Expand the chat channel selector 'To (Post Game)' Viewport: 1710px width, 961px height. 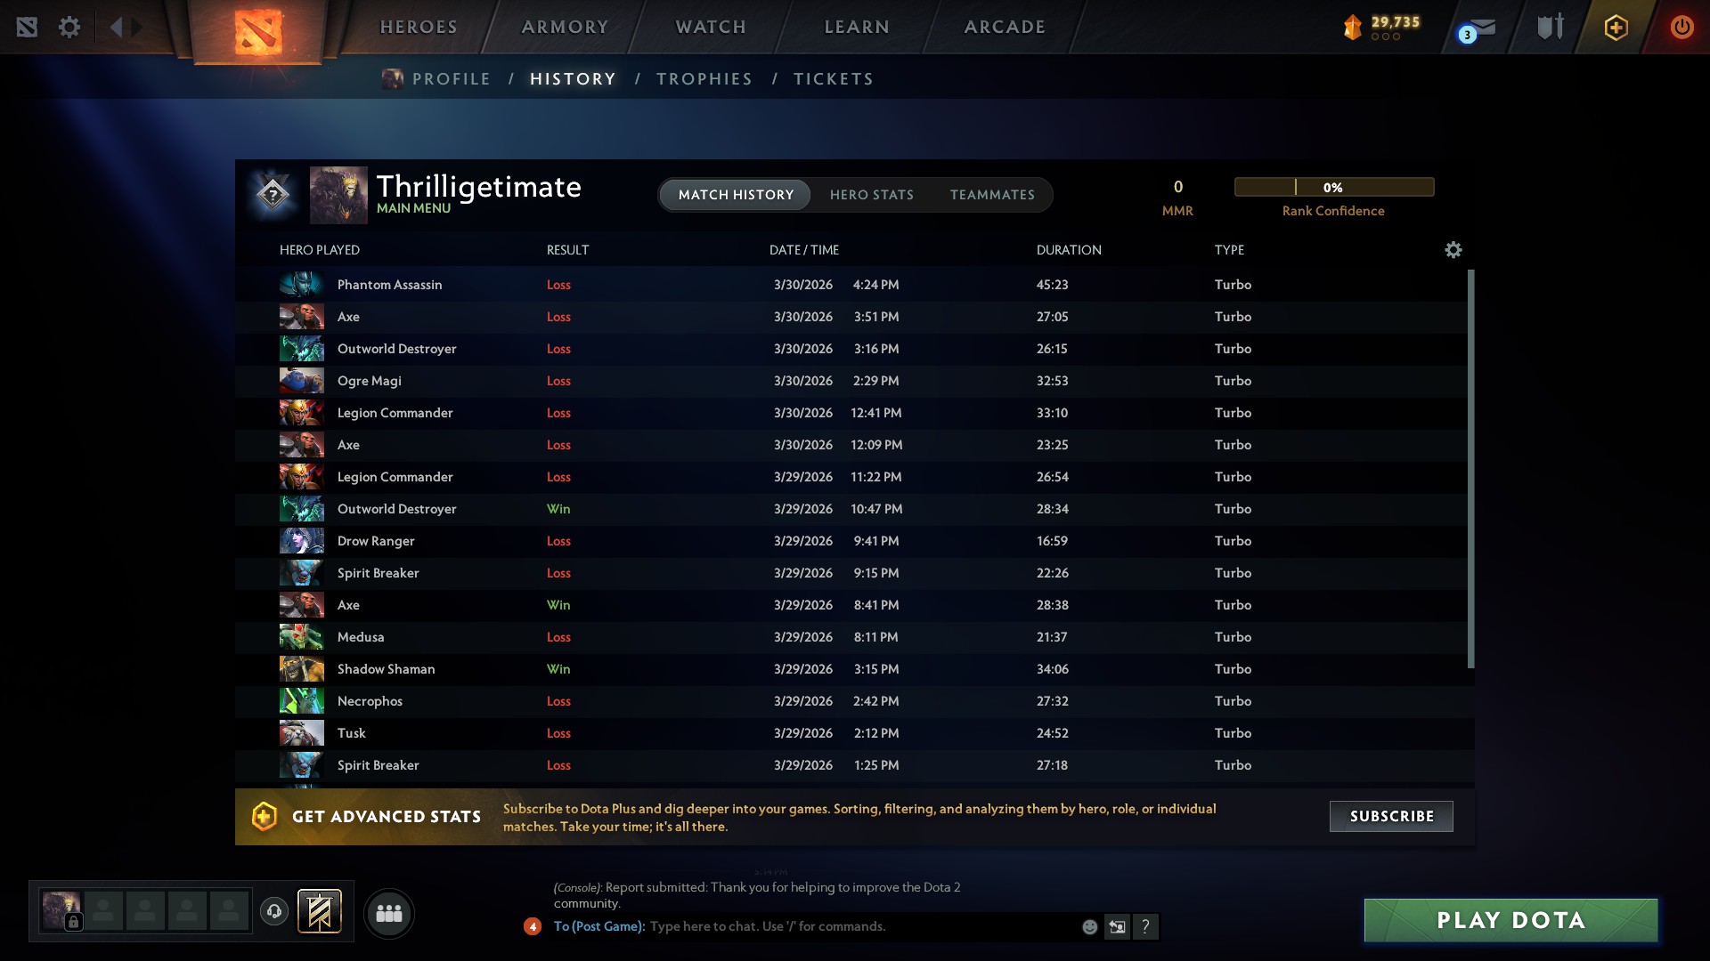coord(598,926)
